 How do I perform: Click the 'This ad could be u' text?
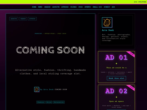(x=117, y=68)
